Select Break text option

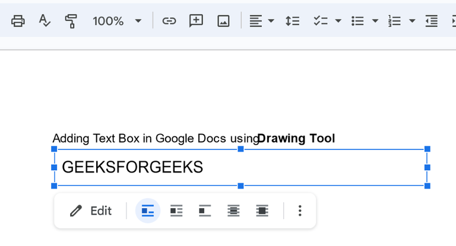coord(205,211)
